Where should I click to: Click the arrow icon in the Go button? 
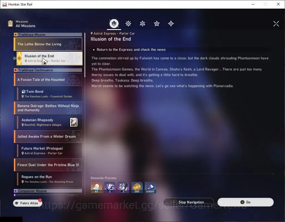[242, 202]
